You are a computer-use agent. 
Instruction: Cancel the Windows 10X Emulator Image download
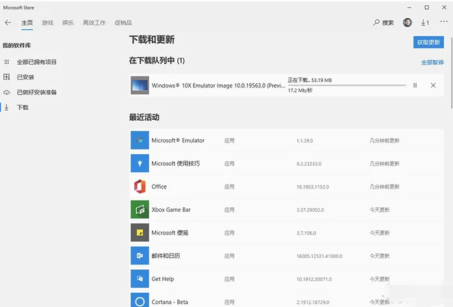coord(433,85)
